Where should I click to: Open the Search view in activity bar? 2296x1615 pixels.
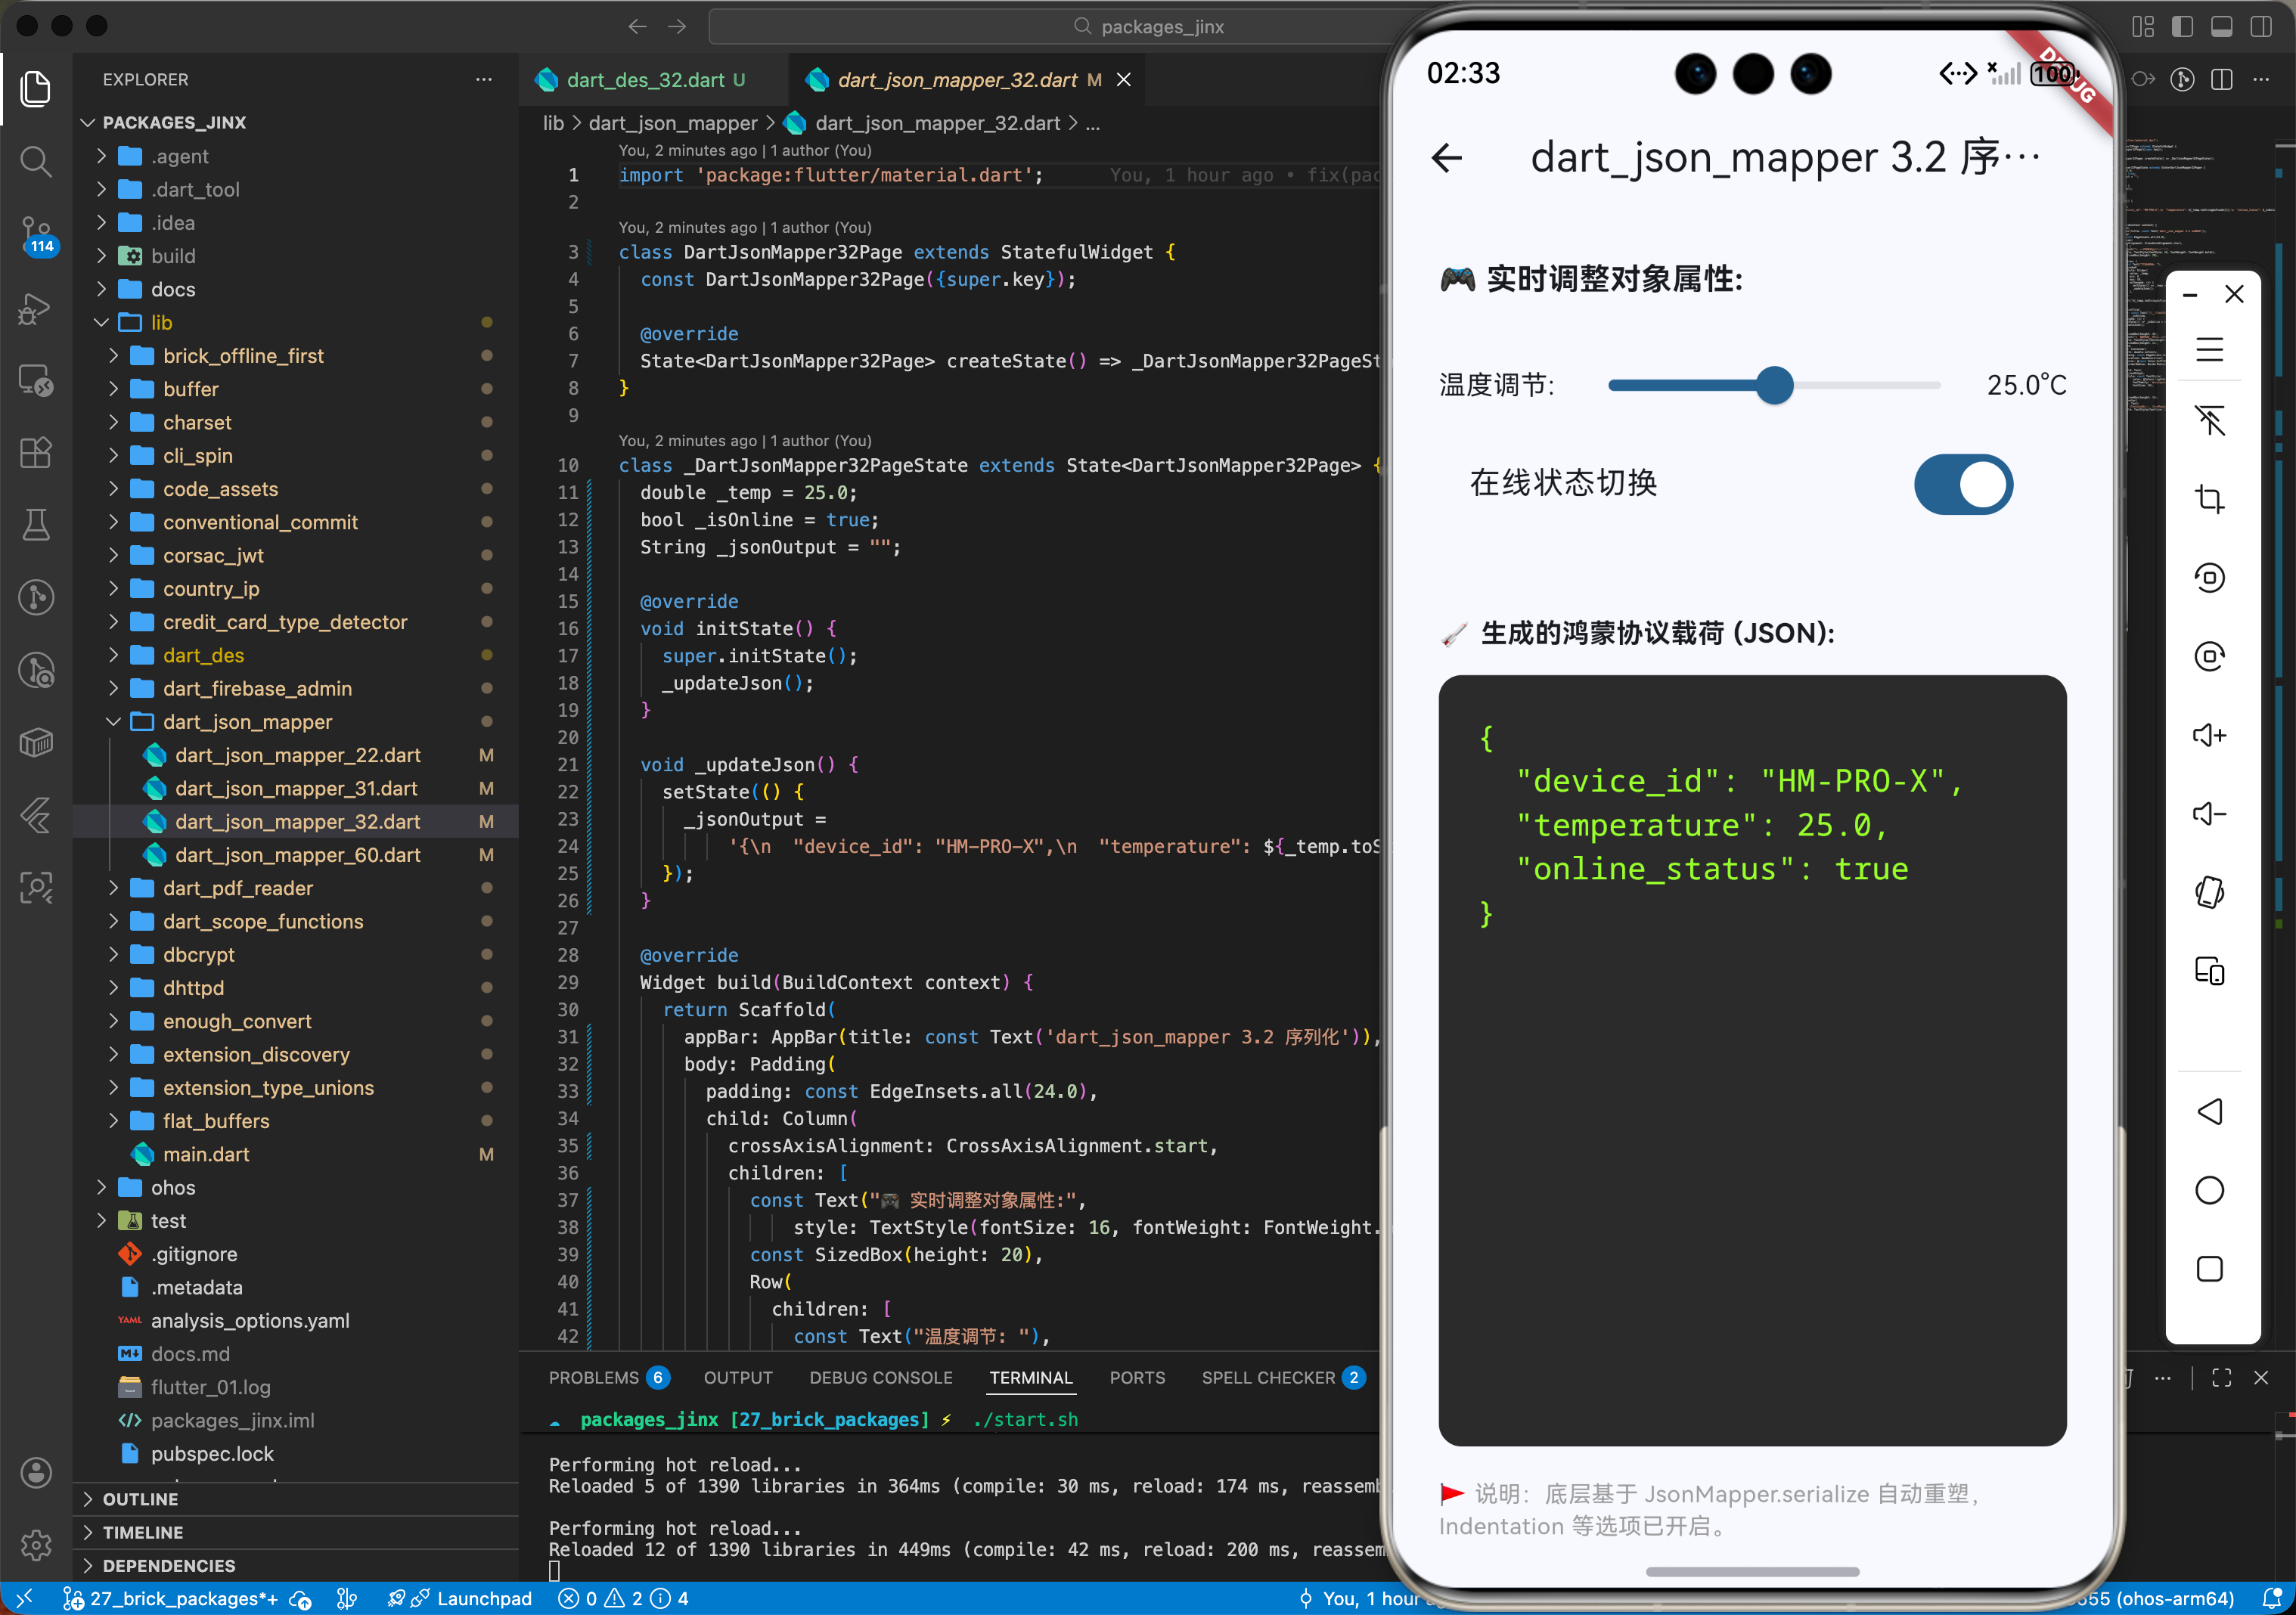(x=36, y=161)
